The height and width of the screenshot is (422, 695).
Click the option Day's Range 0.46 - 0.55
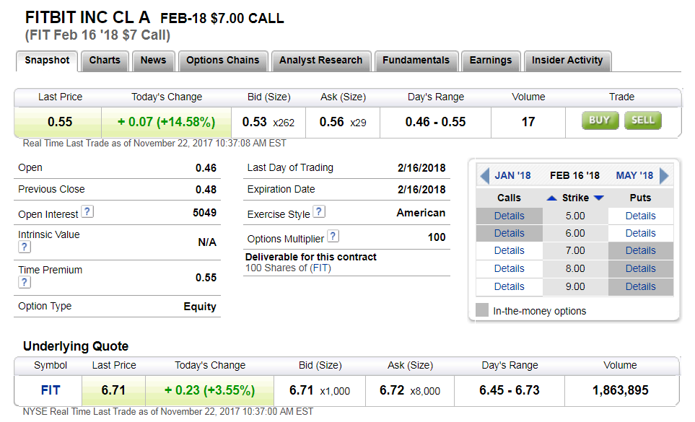coord(435,122)
